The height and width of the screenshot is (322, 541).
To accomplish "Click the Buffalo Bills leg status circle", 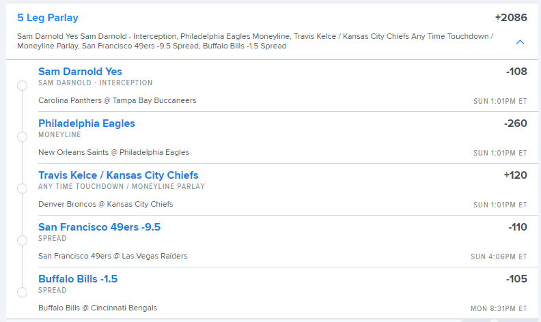I will pos(22,292).
